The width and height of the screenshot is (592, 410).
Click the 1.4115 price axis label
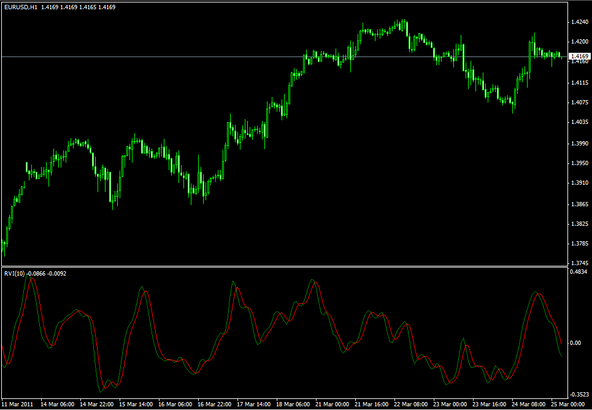pos(579,82)
